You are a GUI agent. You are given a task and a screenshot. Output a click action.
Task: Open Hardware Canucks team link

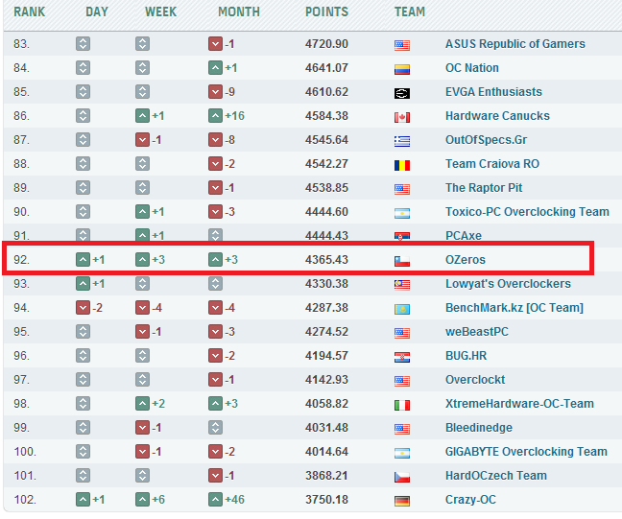[x=497, y=116]
